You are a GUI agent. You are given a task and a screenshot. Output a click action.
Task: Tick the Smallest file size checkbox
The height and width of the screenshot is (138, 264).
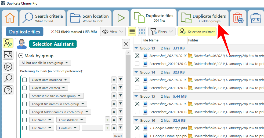point(24,96)
